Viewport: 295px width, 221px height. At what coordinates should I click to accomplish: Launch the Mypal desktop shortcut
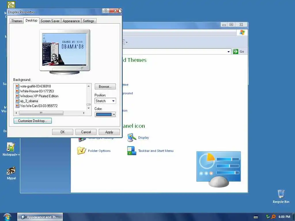(11, 173)
